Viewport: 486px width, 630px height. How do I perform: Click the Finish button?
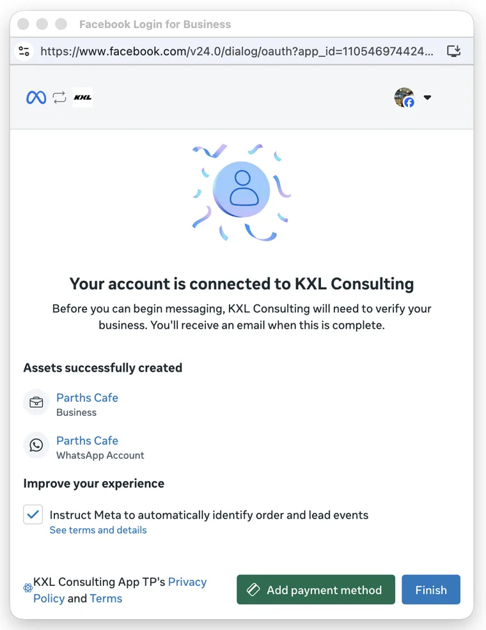pyautogui.click(x=431, y=590)
